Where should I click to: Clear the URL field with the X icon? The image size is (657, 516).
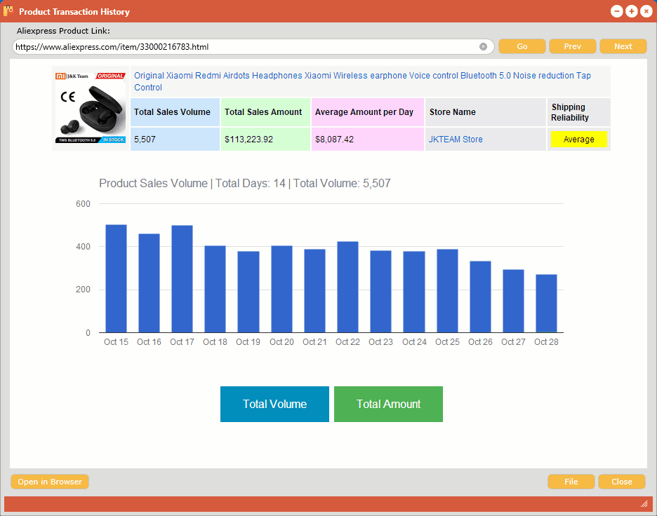tap(483, 46)
